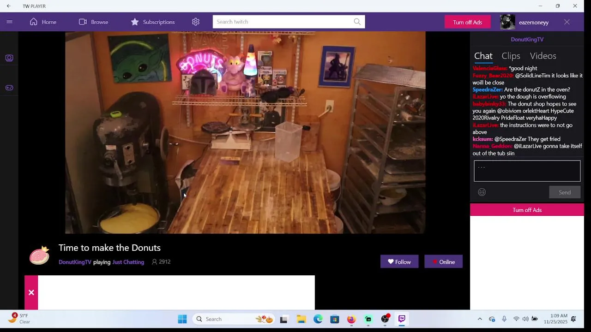Click the OneDrive cloud tray icon
Screen dimensions: 591x332
[492, 319]
